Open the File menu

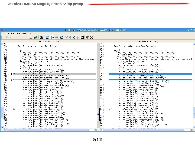(x=3, y=33)
